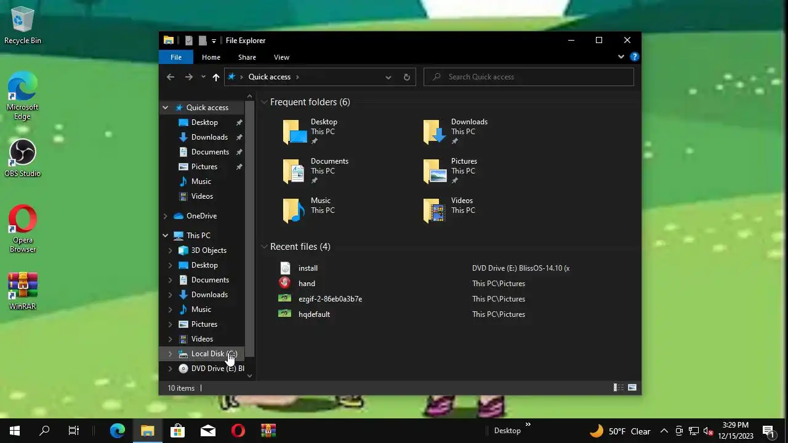
Task: Open recent locations dropdown arrow
Action: click(203, 77)
